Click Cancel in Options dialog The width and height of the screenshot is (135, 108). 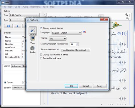85,86
